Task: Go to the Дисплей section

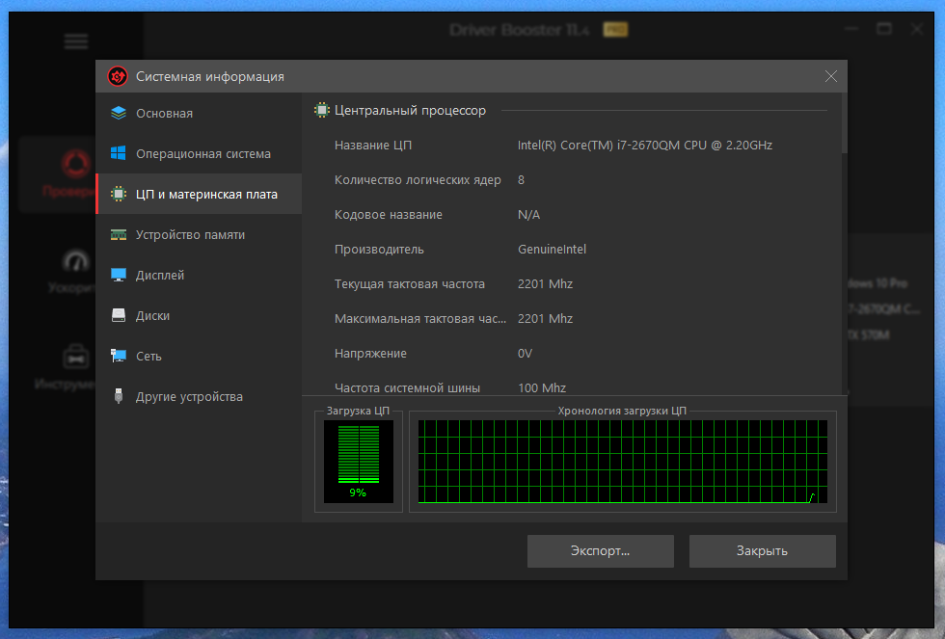Action: click(199, 276)
